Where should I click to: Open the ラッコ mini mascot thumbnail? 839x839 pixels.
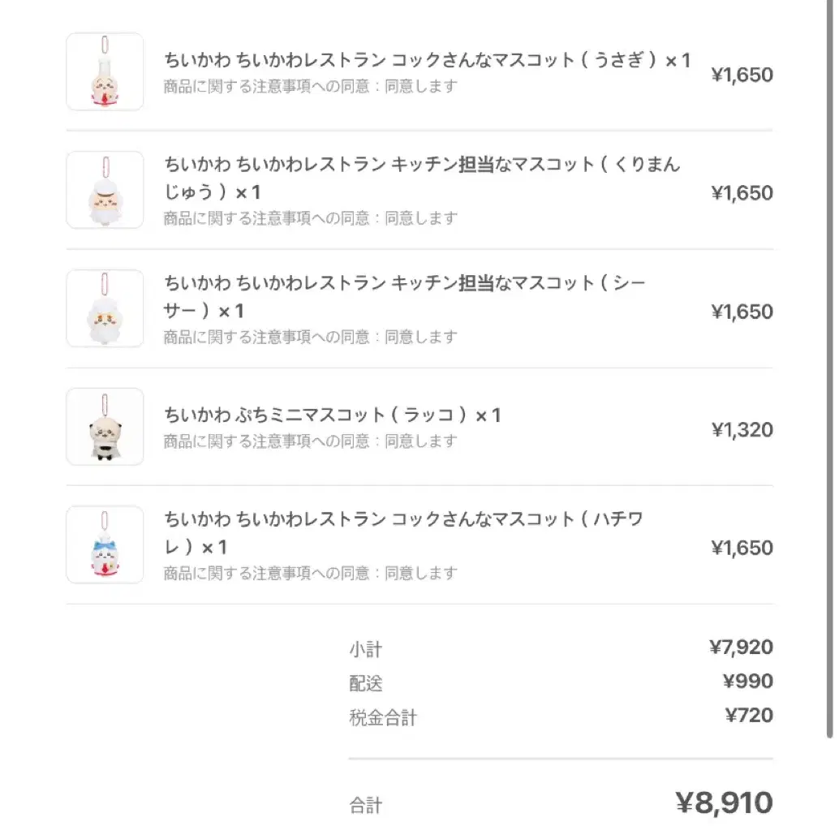[x=105, y=427]
